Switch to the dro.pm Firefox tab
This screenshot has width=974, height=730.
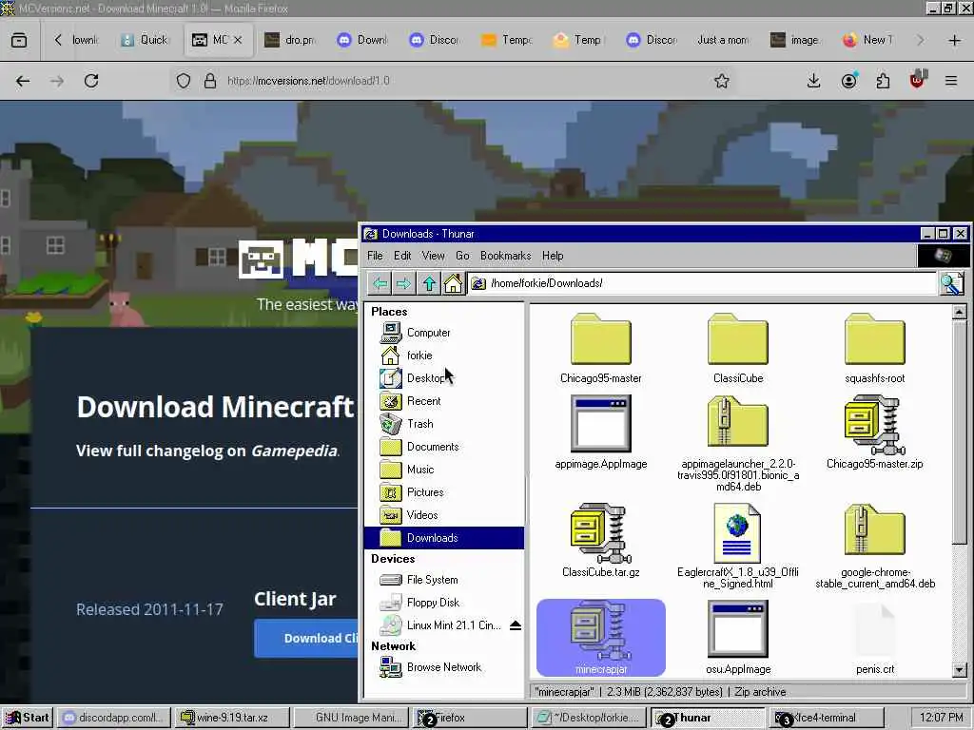pyautogui.click(x=291, y=40)
